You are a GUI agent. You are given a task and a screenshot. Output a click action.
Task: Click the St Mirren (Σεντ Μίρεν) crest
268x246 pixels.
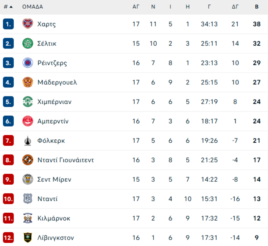[28, 179]
